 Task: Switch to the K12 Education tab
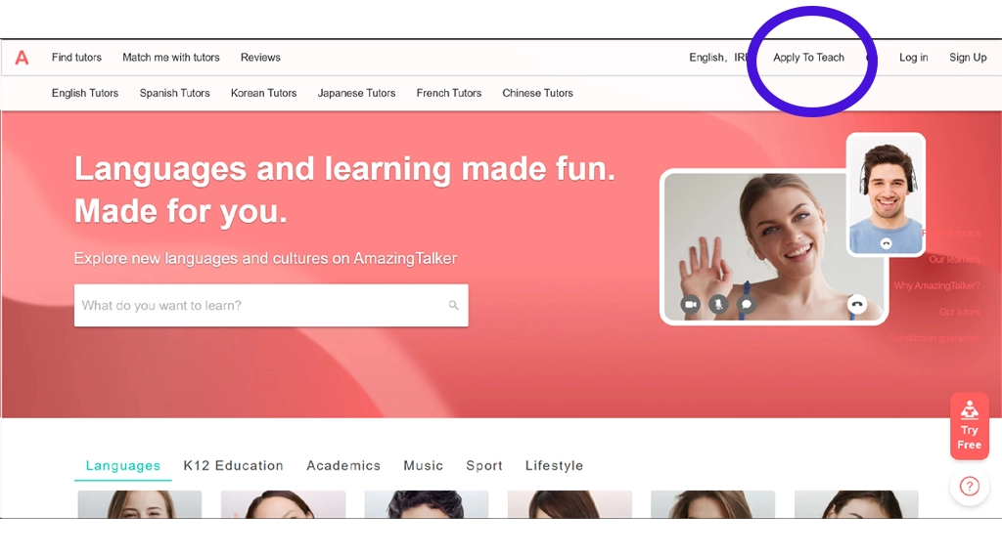[x=233, y=466]
